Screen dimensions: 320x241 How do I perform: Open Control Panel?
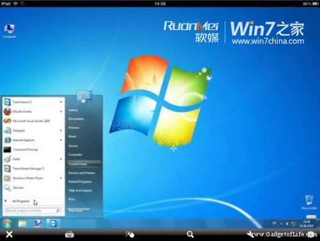(84, 164)
